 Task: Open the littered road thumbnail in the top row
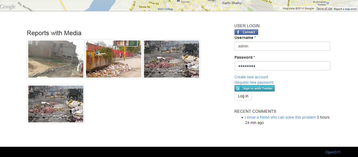171,59
